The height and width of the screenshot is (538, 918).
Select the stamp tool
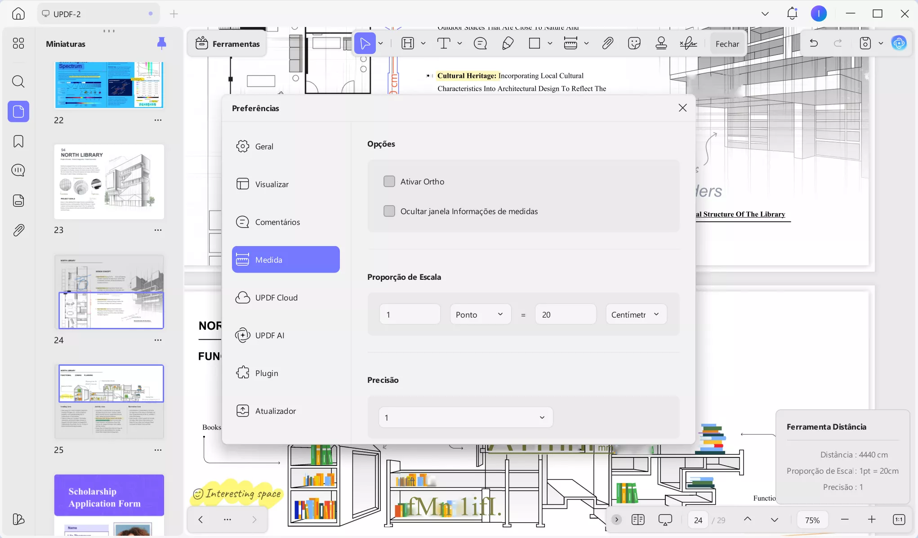tap(661, 43)
